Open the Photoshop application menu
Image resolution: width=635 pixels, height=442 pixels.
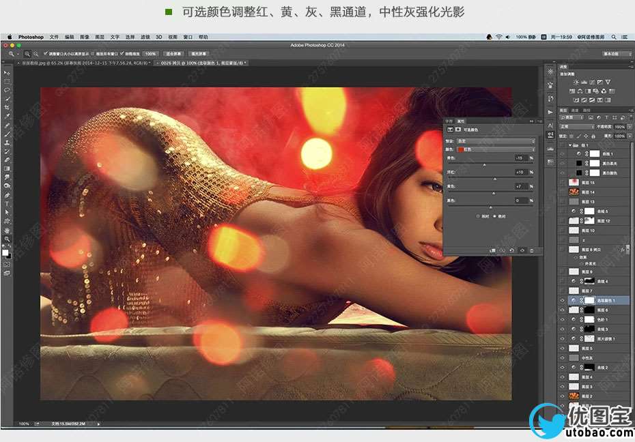pos(31,37)
